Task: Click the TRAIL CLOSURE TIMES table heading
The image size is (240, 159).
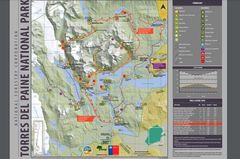Action: pos(197,101)
